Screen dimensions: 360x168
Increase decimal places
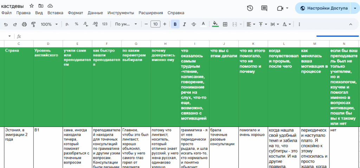click(95, 24)
